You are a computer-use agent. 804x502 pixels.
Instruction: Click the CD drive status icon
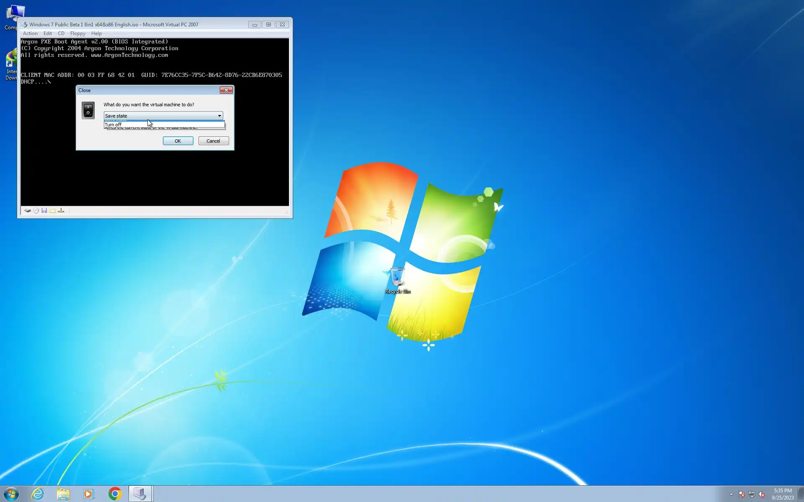pos(36,210)
